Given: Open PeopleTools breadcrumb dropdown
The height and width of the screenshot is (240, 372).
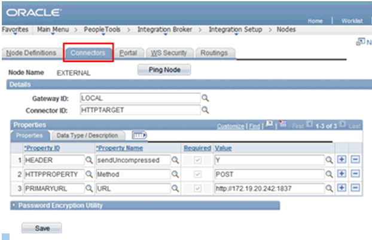Looking at the screenshot, I should tap(102, 30).
